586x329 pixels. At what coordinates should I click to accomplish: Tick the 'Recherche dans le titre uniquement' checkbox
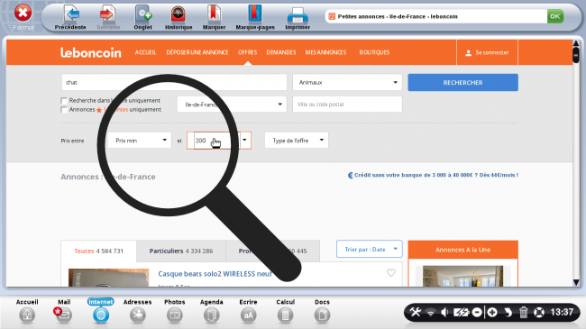click(64, 101)
